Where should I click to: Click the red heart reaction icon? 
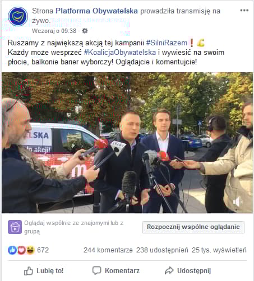[x=21, y=250]
